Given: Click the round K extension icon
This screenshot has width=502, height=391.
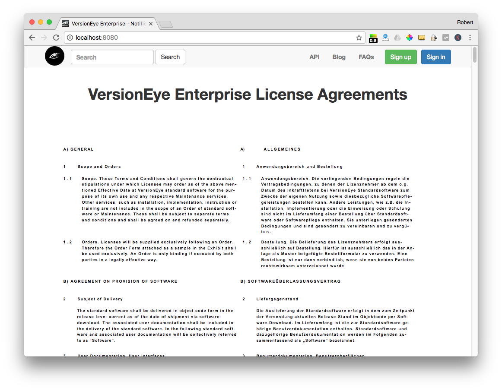Looking at the screenshot, I should click(x=458, y=38).
